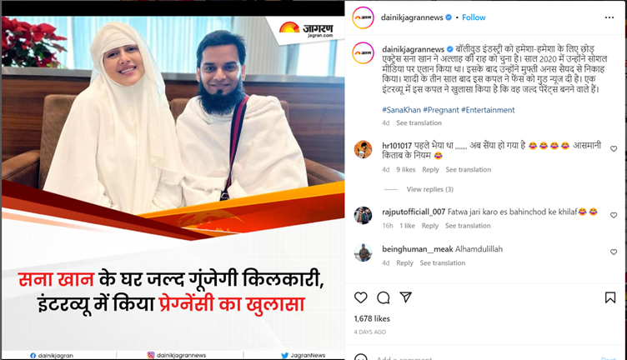Follow dainikjagrannews account
This screenshot has height=360, width=627.
point(474,17)
